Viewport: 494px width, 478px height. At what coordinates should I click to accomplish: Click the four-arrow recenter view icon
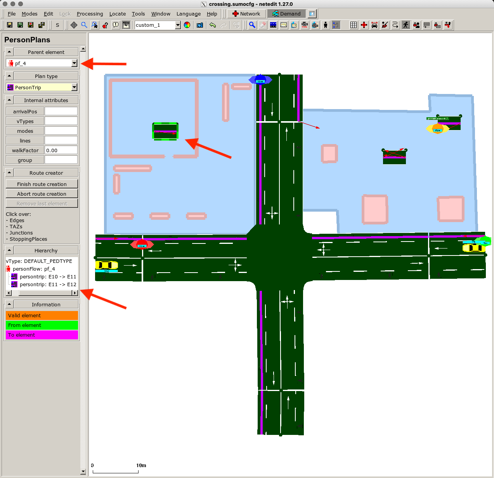74,25
